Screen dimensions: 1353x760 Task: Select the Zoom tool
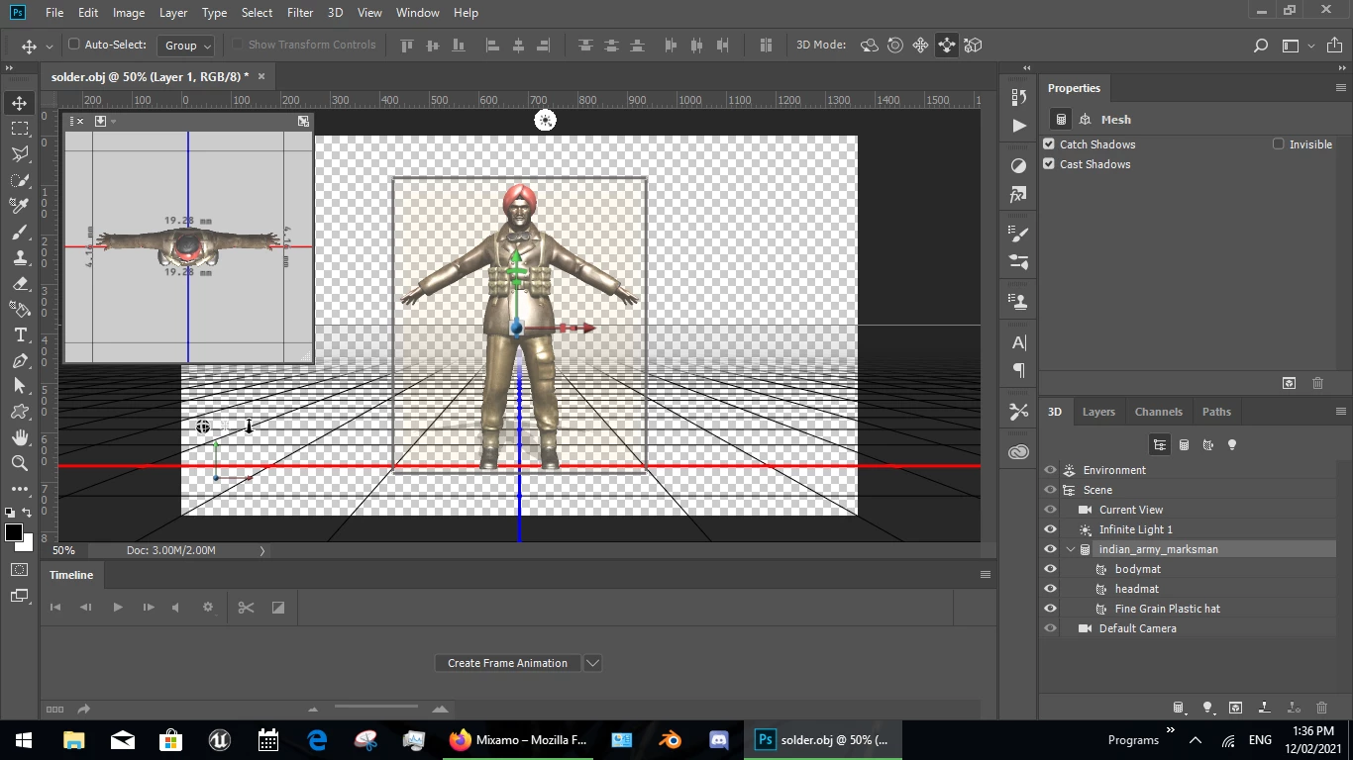pos(20,463)
